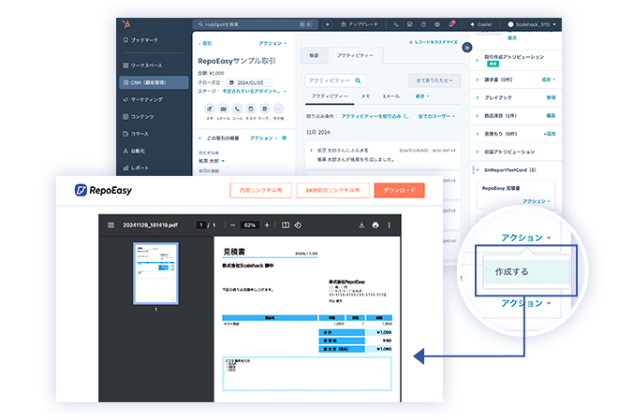Open the 全て折りたたむ dropdown
This screenshot has width=618, height=420.
(434, 80)
